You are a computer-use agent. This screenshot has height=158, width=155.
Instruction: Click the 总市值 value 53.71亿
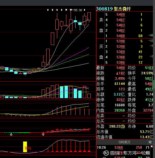(147, 132)
